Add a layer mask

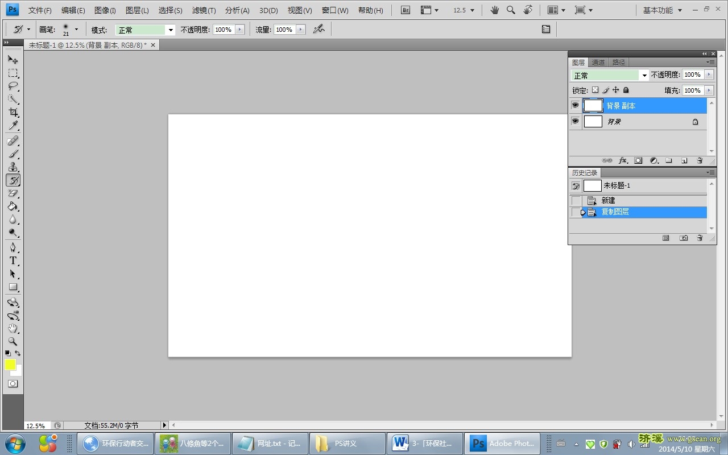[x=638, y=161]
